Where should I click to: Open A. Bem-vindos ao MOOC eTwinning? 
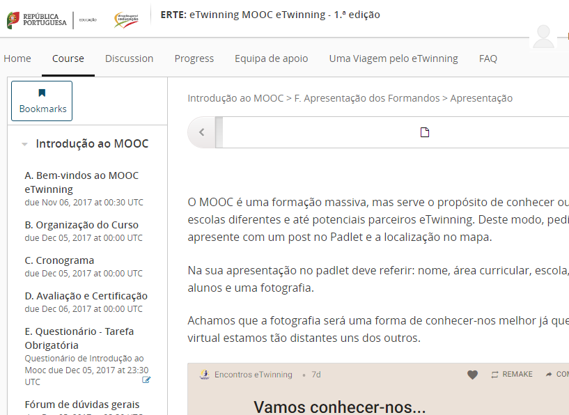81,182
